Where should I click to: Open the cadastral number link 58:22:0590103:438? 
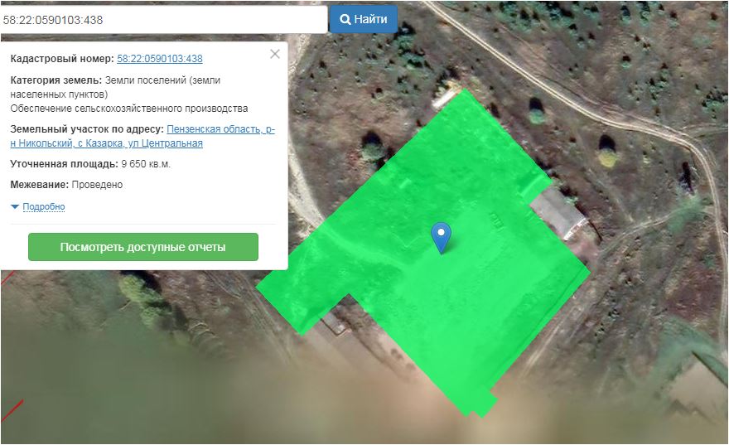159,59
